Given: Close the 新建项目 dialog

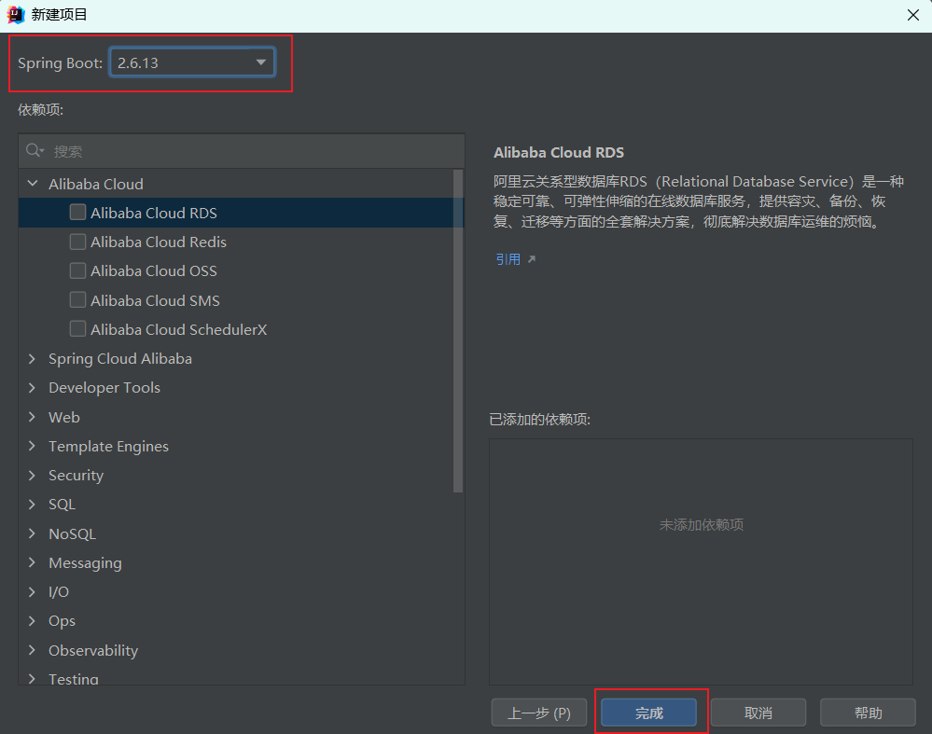Looking at the screenshot, I should [x=913, y=15].
